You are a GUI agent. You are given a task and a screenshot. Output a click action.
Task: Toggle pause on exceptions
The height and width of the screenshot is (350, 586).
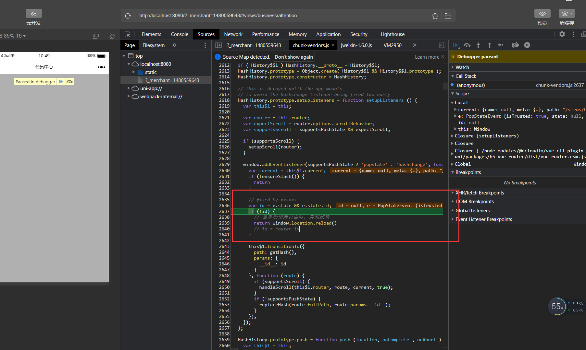click(527, 45)
